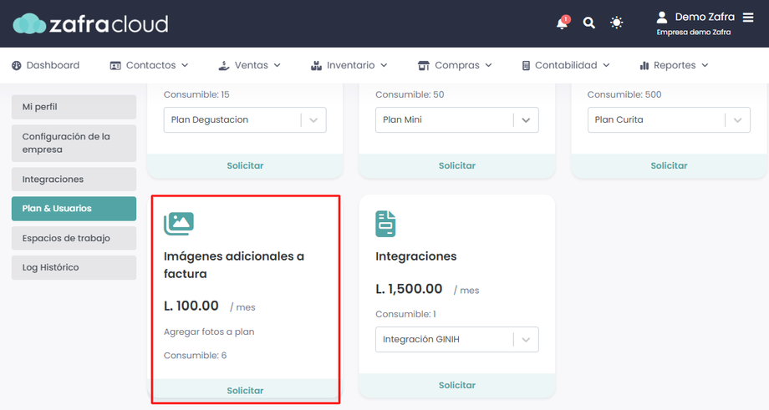Open Espacios de trabajo

74,239
